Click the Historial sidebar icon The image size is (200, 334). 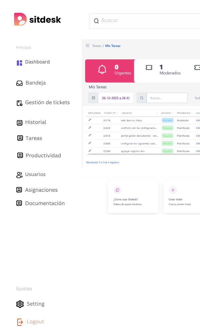tap(20, 123)
